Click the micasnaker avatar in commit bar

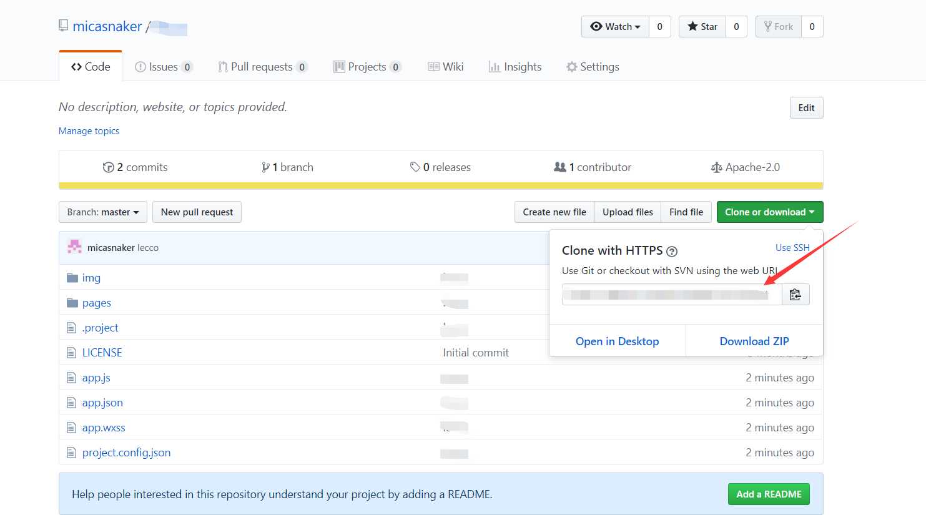pos(74,247)
